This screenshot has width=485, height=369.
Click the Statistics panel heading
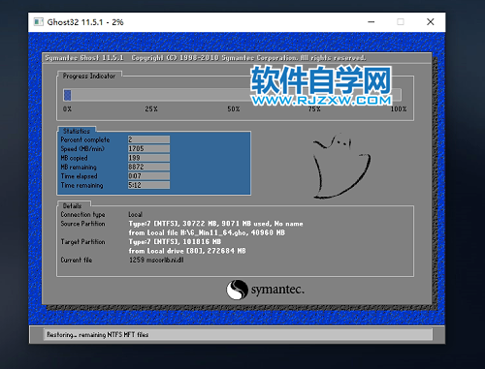77,131
